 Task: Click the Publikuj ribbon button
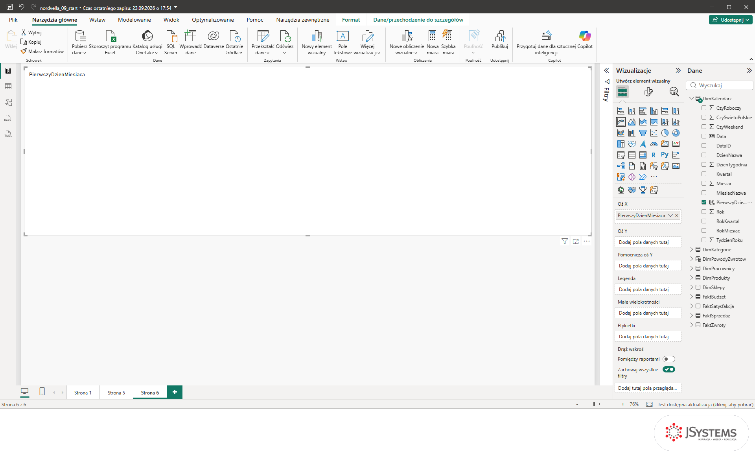(500, 40)
